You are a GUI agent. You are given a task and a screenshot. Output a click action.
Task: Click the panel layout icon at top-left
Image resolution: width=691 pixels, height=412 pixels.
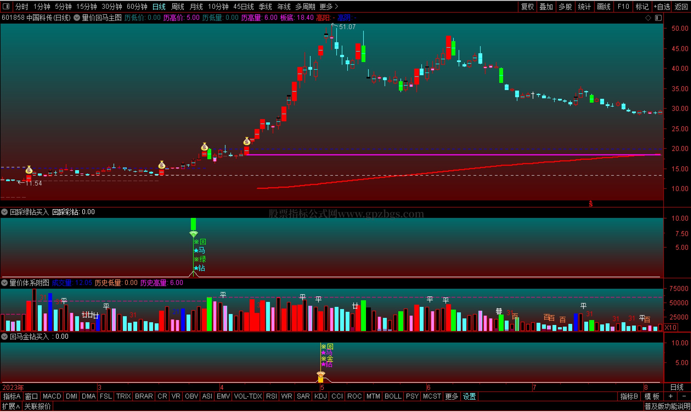6,6
